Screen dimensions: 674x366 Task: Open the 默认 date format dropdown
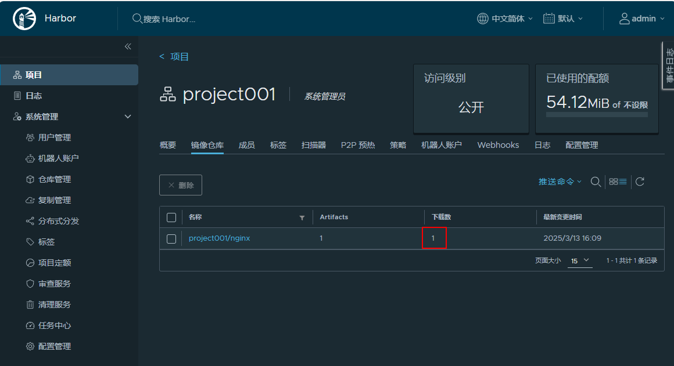point(563,19)
